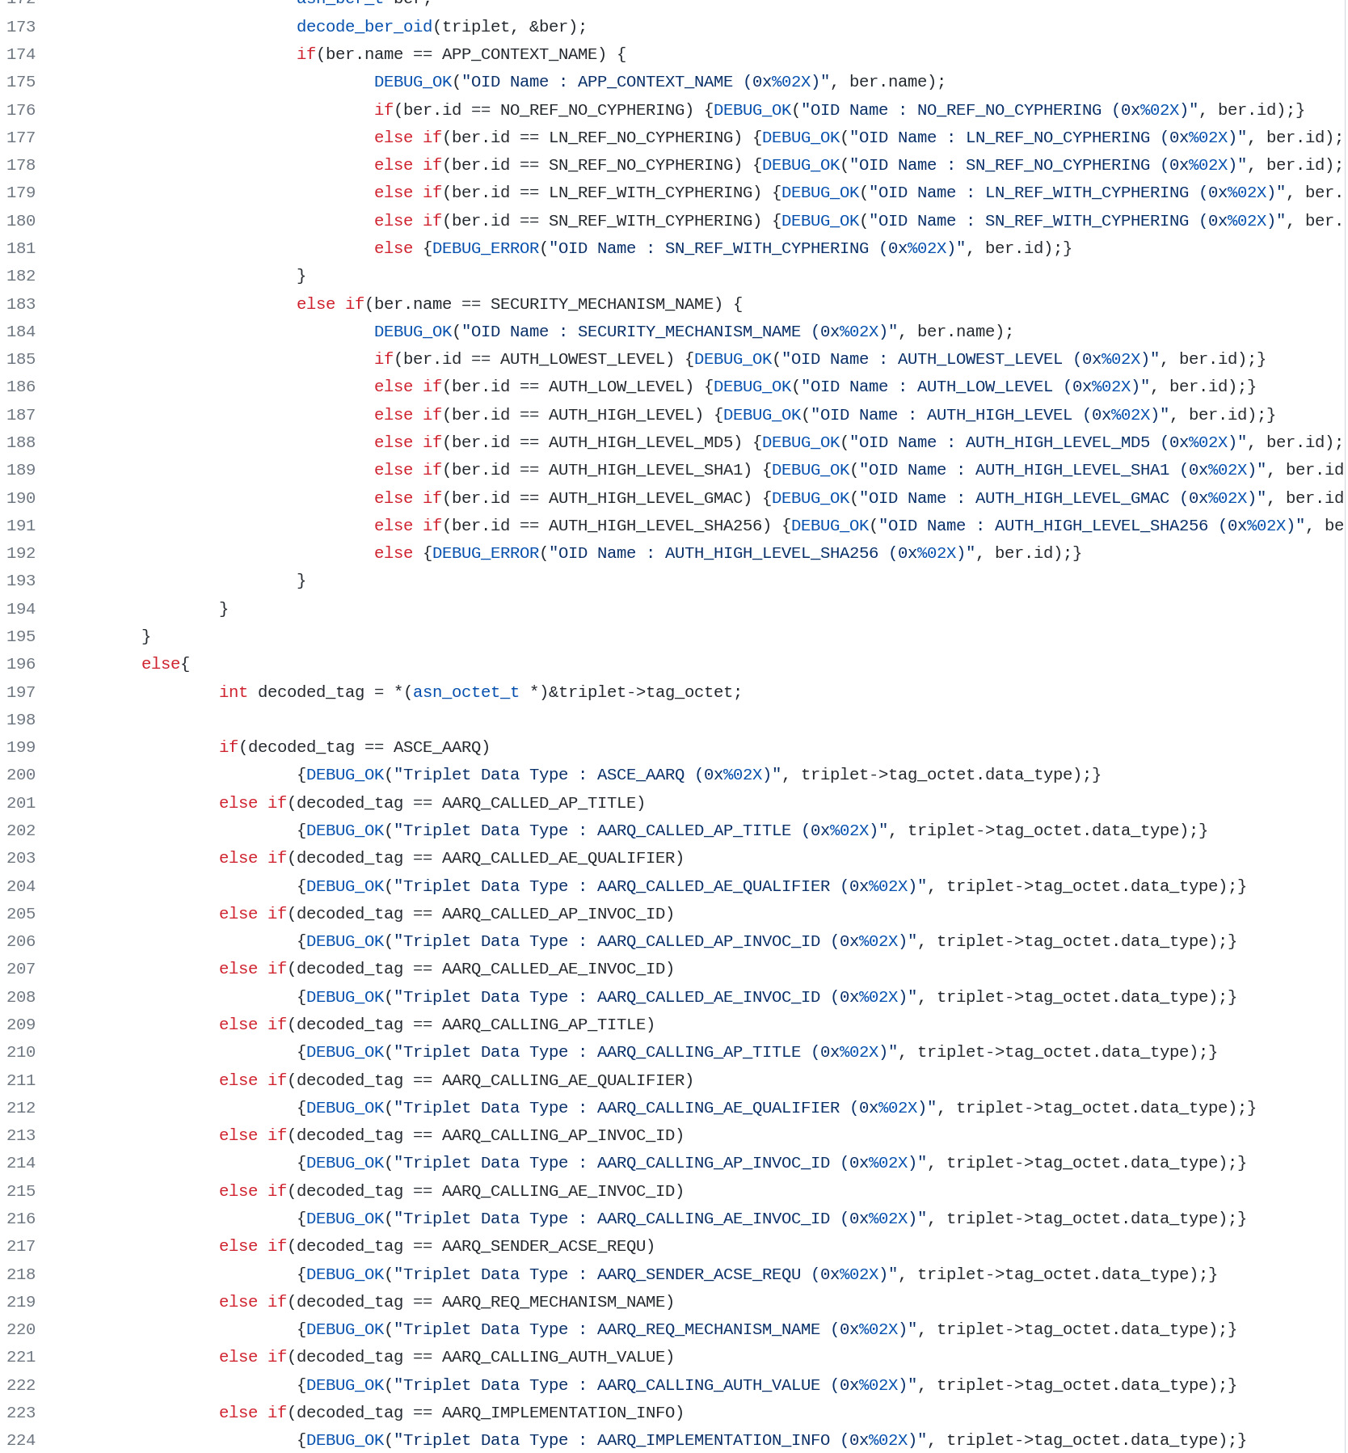Click line number 196 in the gutter
This screenshot has width=1348, height=1453.
point(21,664)
